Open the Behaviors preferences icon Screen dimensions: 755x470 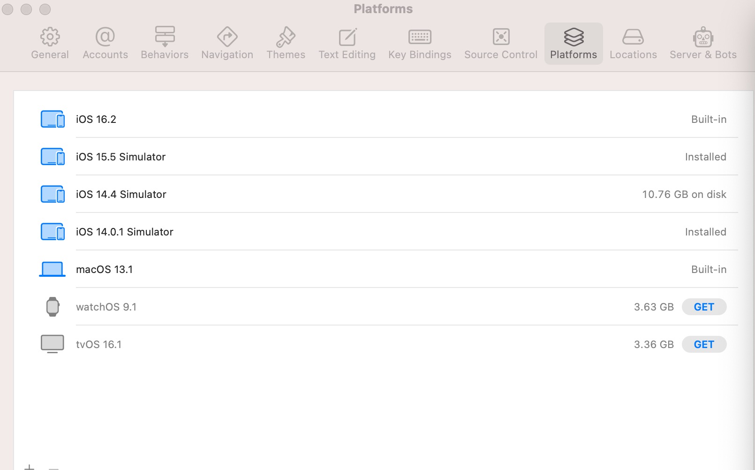165,37
